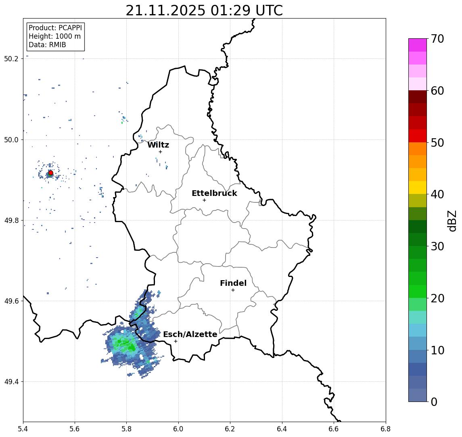
Task: Click the Findel station label
Action: tap(233, 283)
